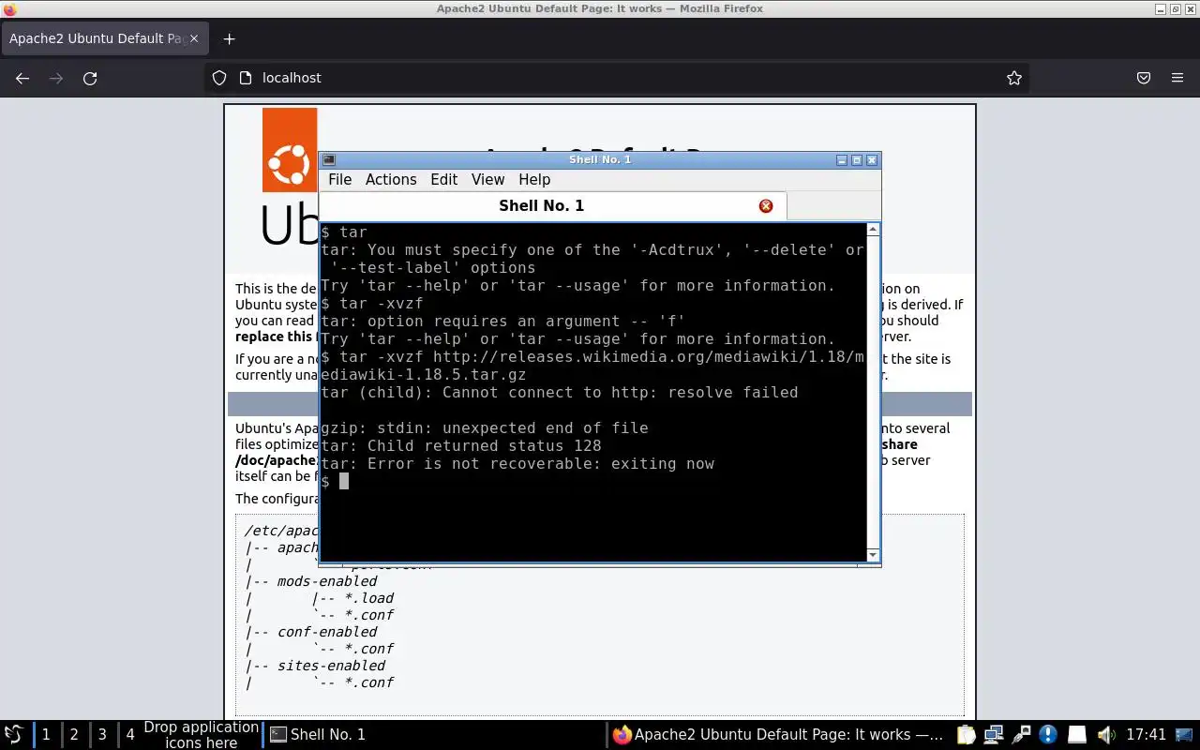Select the Shell No. 1 terminal tab
This screenshot has width=1200, height=750.
click(x=553, y=205)
